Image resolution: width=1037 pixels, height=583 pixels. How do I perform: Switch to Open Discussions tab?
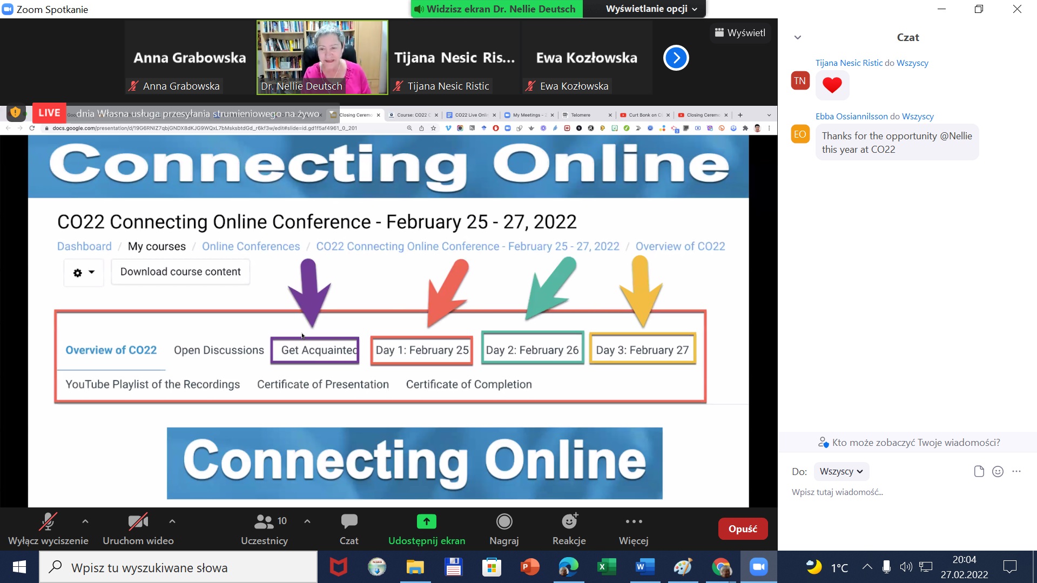(x=219, y=350)
